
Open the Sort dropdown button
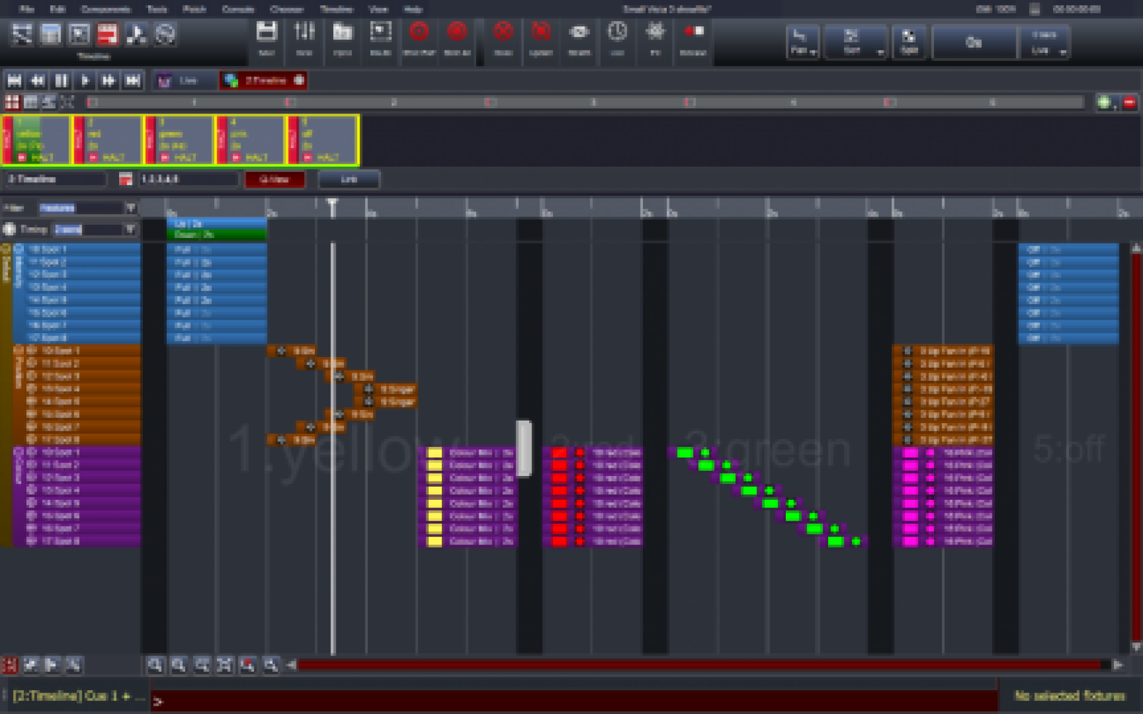[x=856, y=43]
